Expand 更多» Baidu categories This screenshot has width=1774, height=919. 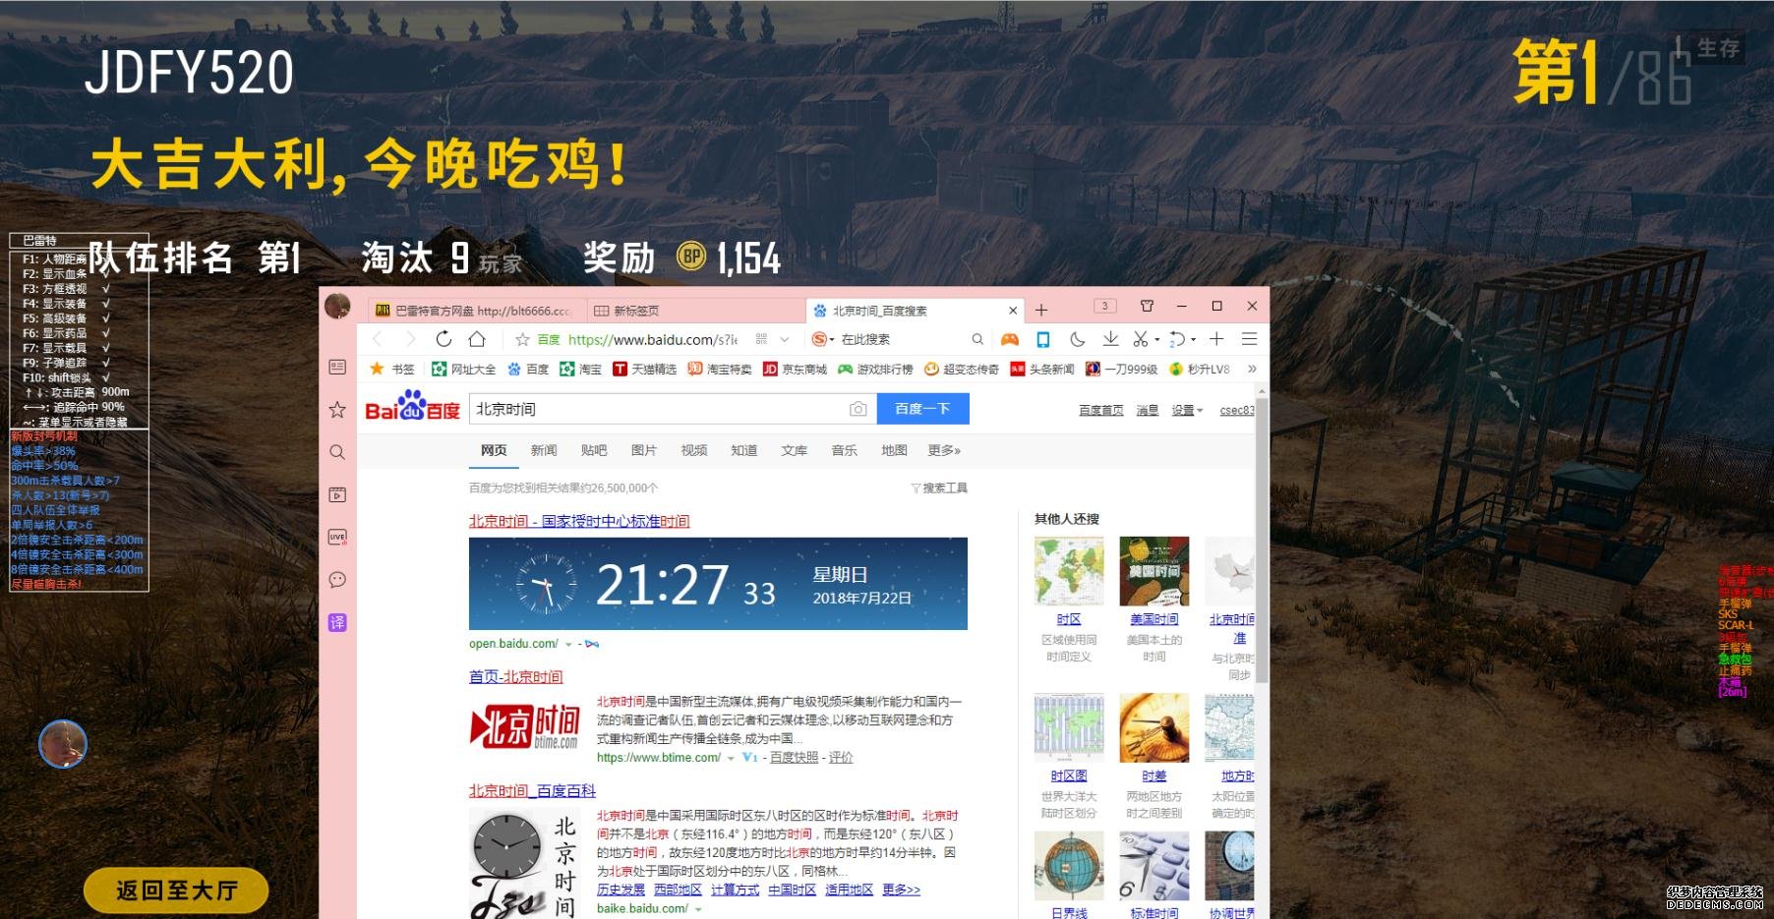coord(944,450)
